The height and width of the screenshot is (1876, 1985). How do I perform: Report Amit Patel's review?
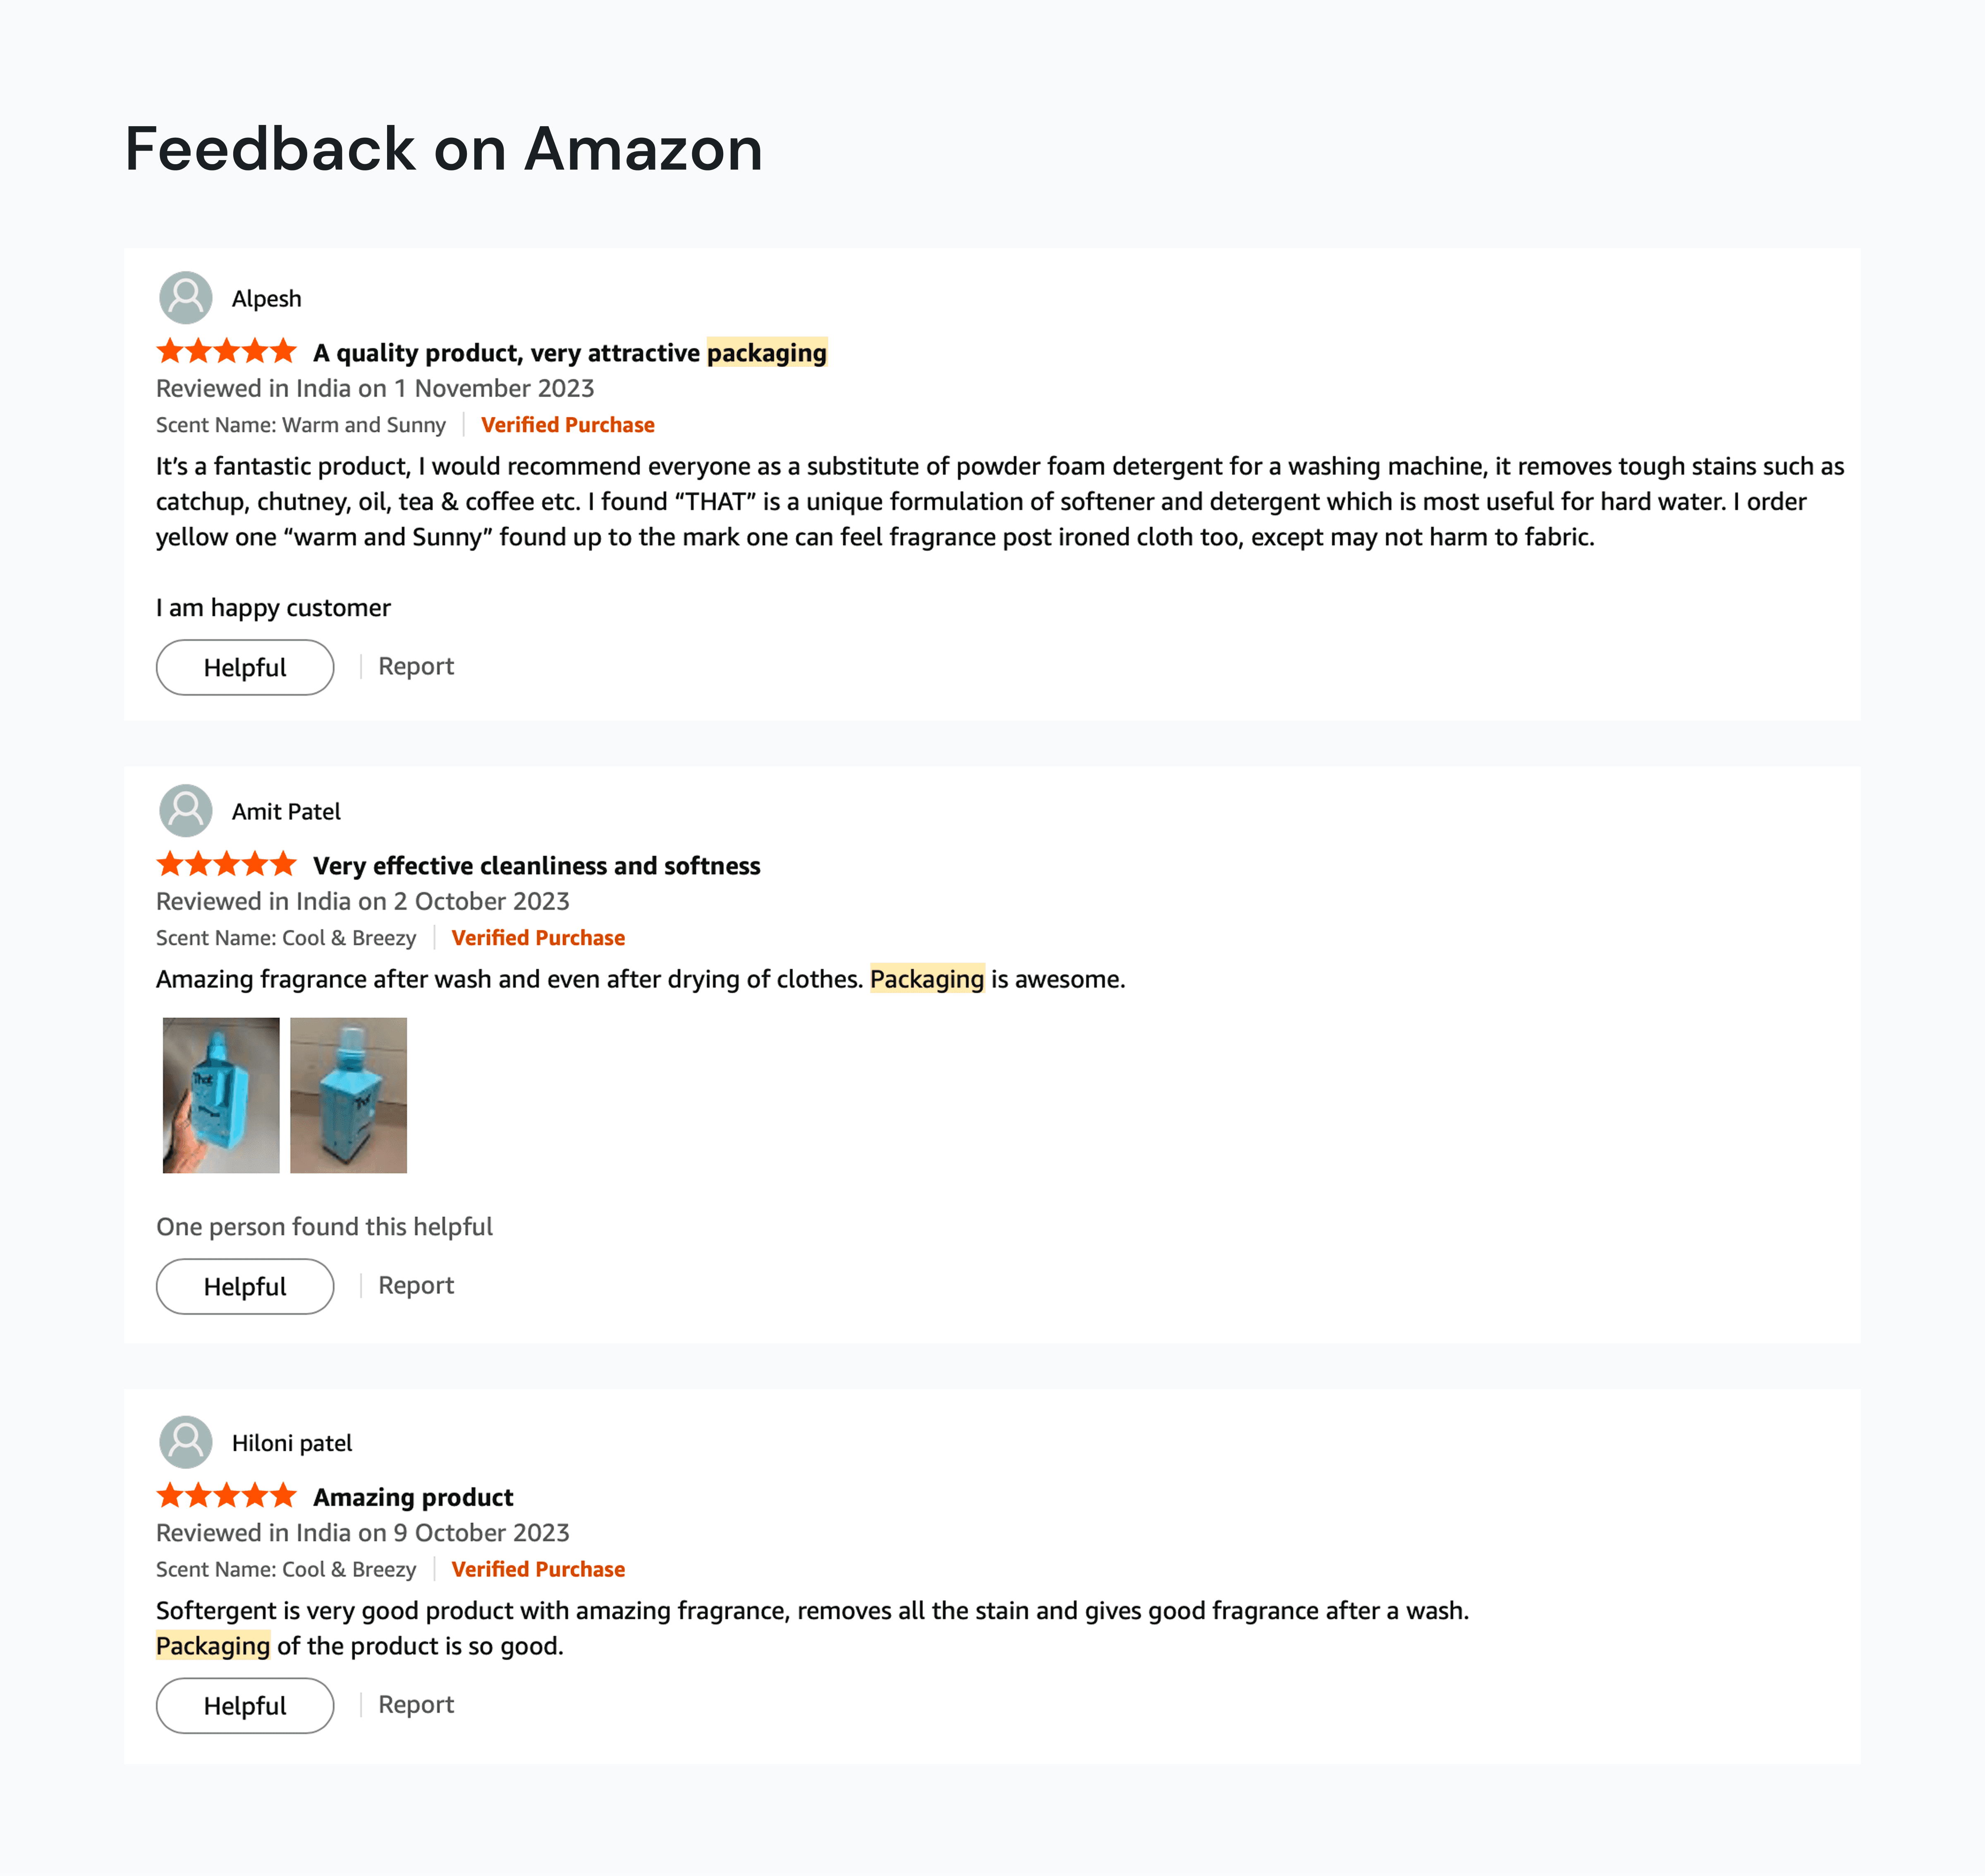tap(416, 1285)
